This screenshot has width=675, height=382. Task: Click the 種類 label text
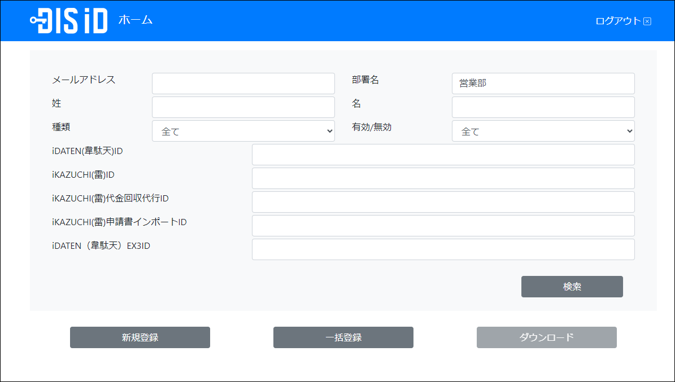coord(61,128)
